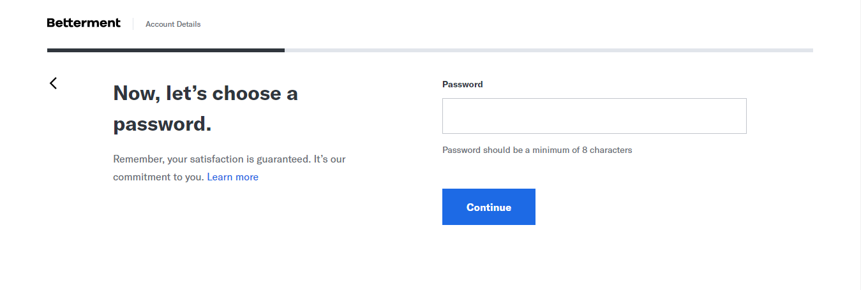This screenshot has width=861, height=290.
Task: Focus the Password input field
Action: 594,116
